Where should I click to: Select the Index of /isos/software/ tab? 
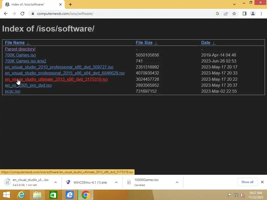pyautogui.click(x=33, y=4)
